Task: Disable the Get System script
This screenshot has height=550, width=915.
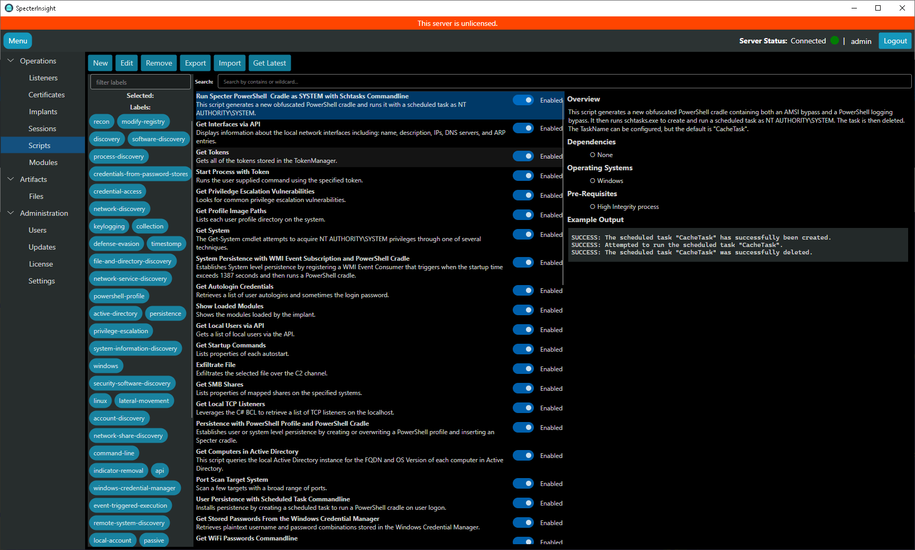Action: (523, 234)
